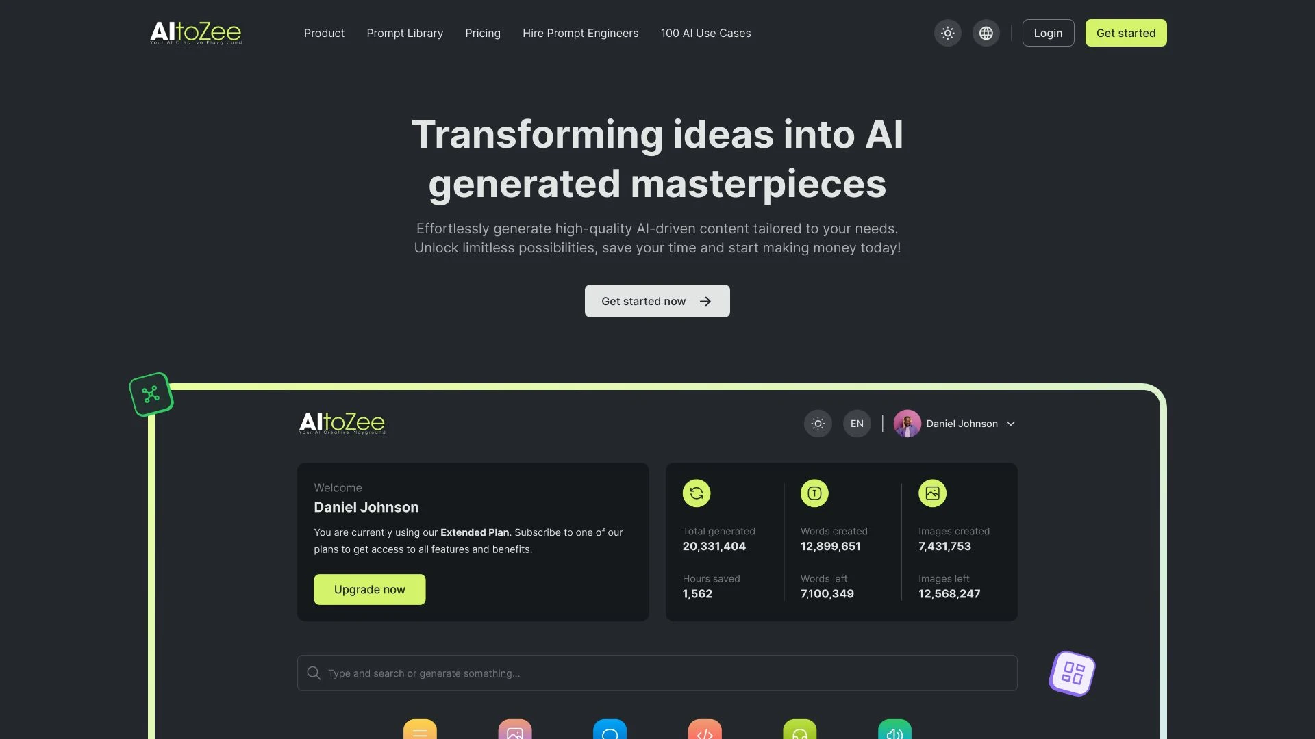The width and height of the screenshot is (1315, 739).
Task: Click Login link in top navigation
Action: (1049, 32)
